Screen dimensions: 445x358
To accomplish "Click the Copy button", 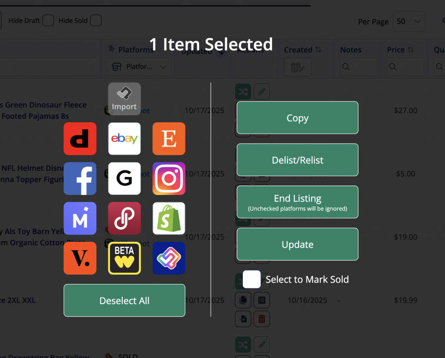I will pyautogui.click(x=297, y=118).
